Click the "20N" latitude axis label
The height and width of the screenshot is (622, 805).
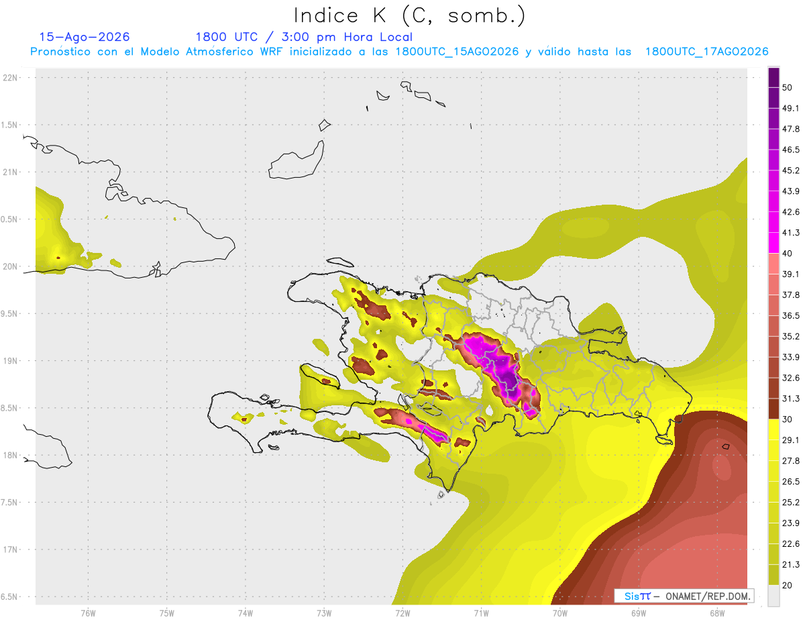click(10, 266)
